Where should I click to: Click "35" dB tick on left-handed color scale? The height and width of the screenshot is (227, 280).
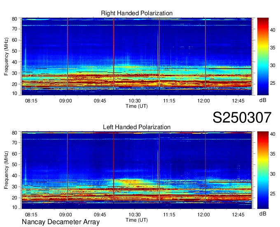coord(273,154)
